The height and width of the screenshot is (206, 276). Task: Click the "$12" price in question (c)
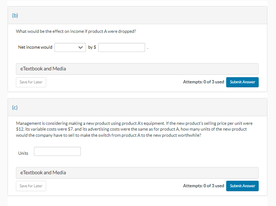[20, 129]
